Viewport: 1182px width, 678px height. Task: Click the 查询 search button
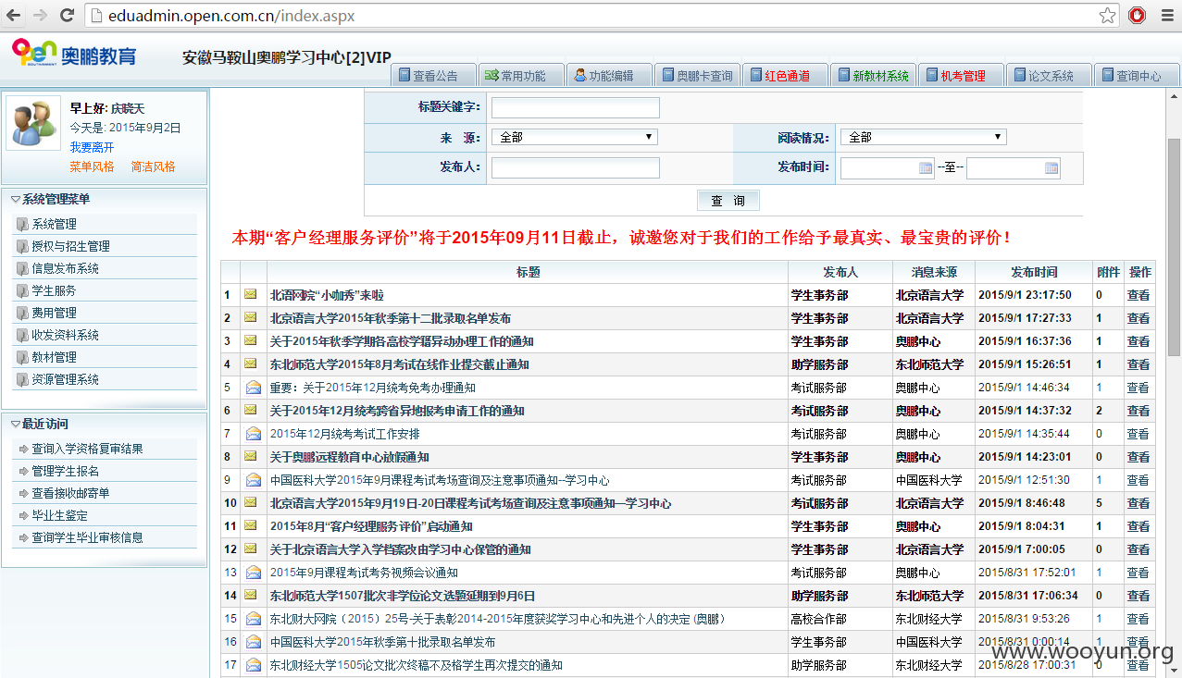click(728, 201)
